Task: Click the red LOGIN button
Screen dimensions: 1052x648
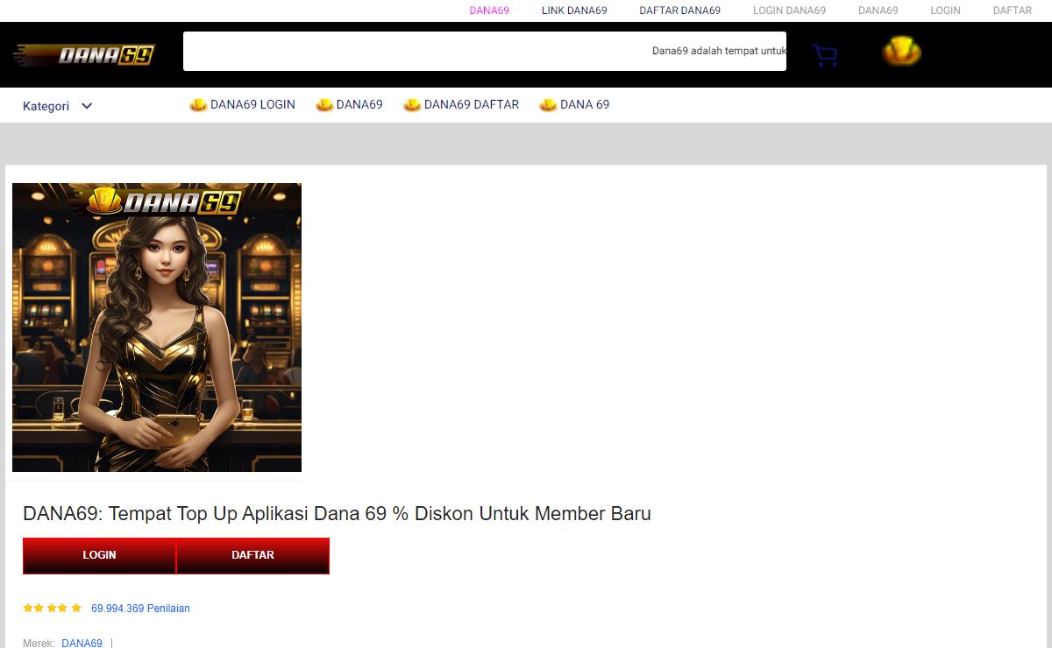Action: point(99,555)
